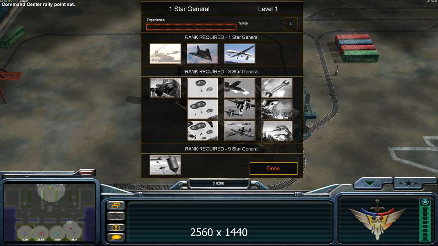Open the chat speech bubble button
The height and width of the screenshot is (246, 438).
coord(116,237)
